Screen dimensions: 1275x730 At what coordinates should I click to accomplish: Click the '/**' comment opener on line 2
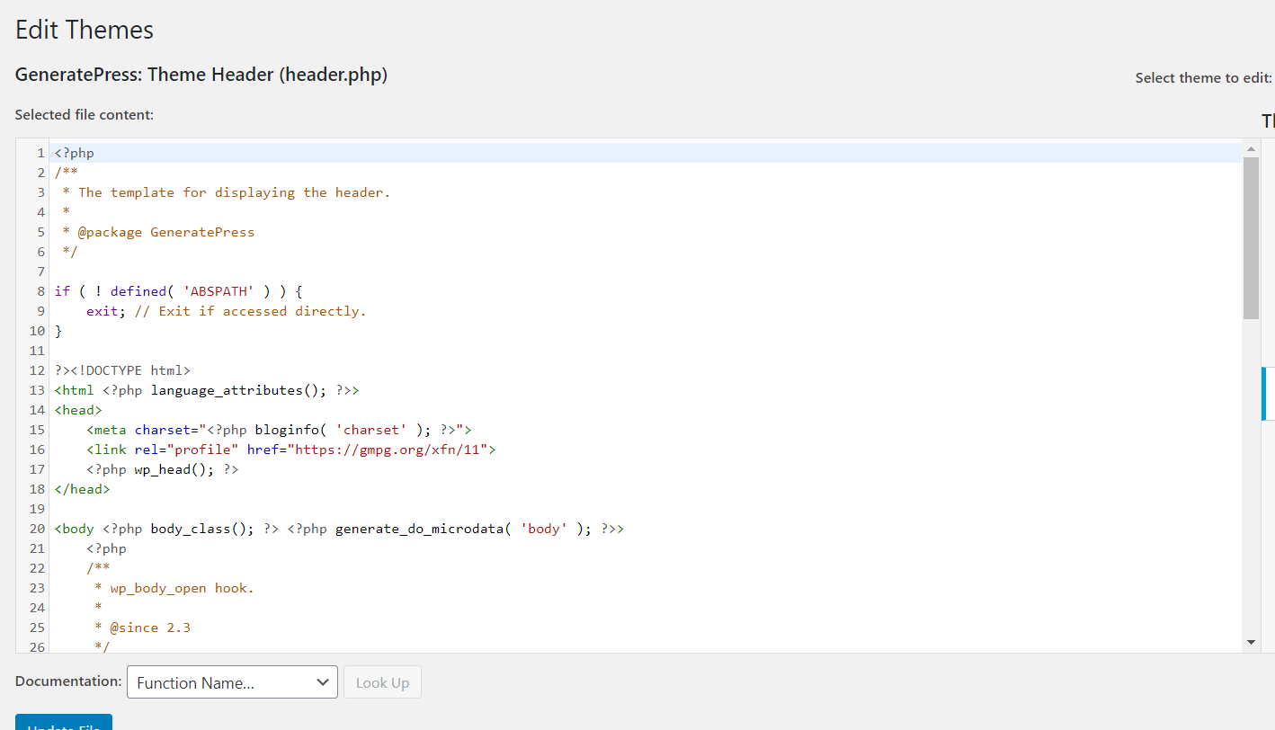point(67,173)
